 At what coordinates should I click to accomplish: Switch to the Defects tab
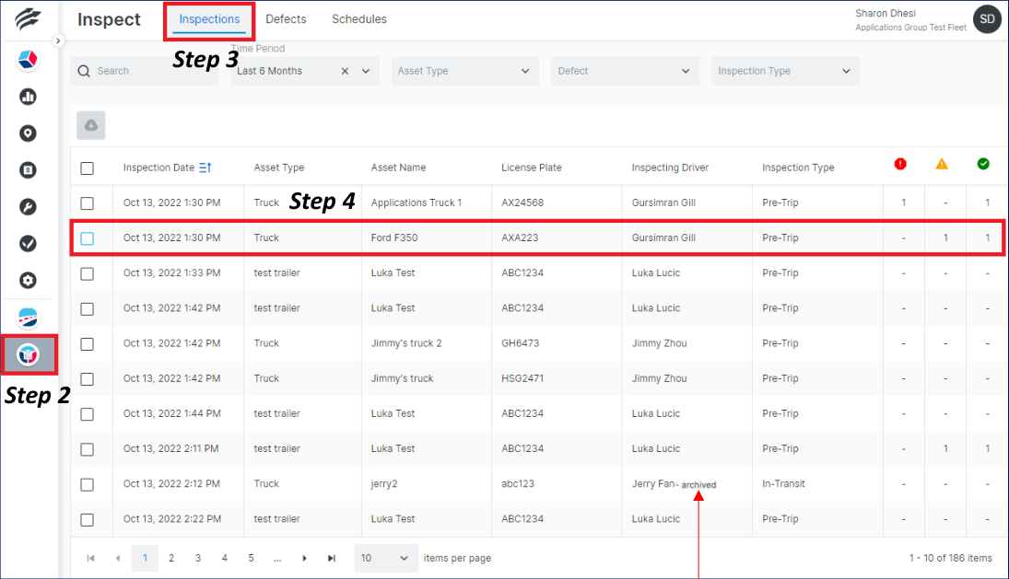tap(286, 18)
